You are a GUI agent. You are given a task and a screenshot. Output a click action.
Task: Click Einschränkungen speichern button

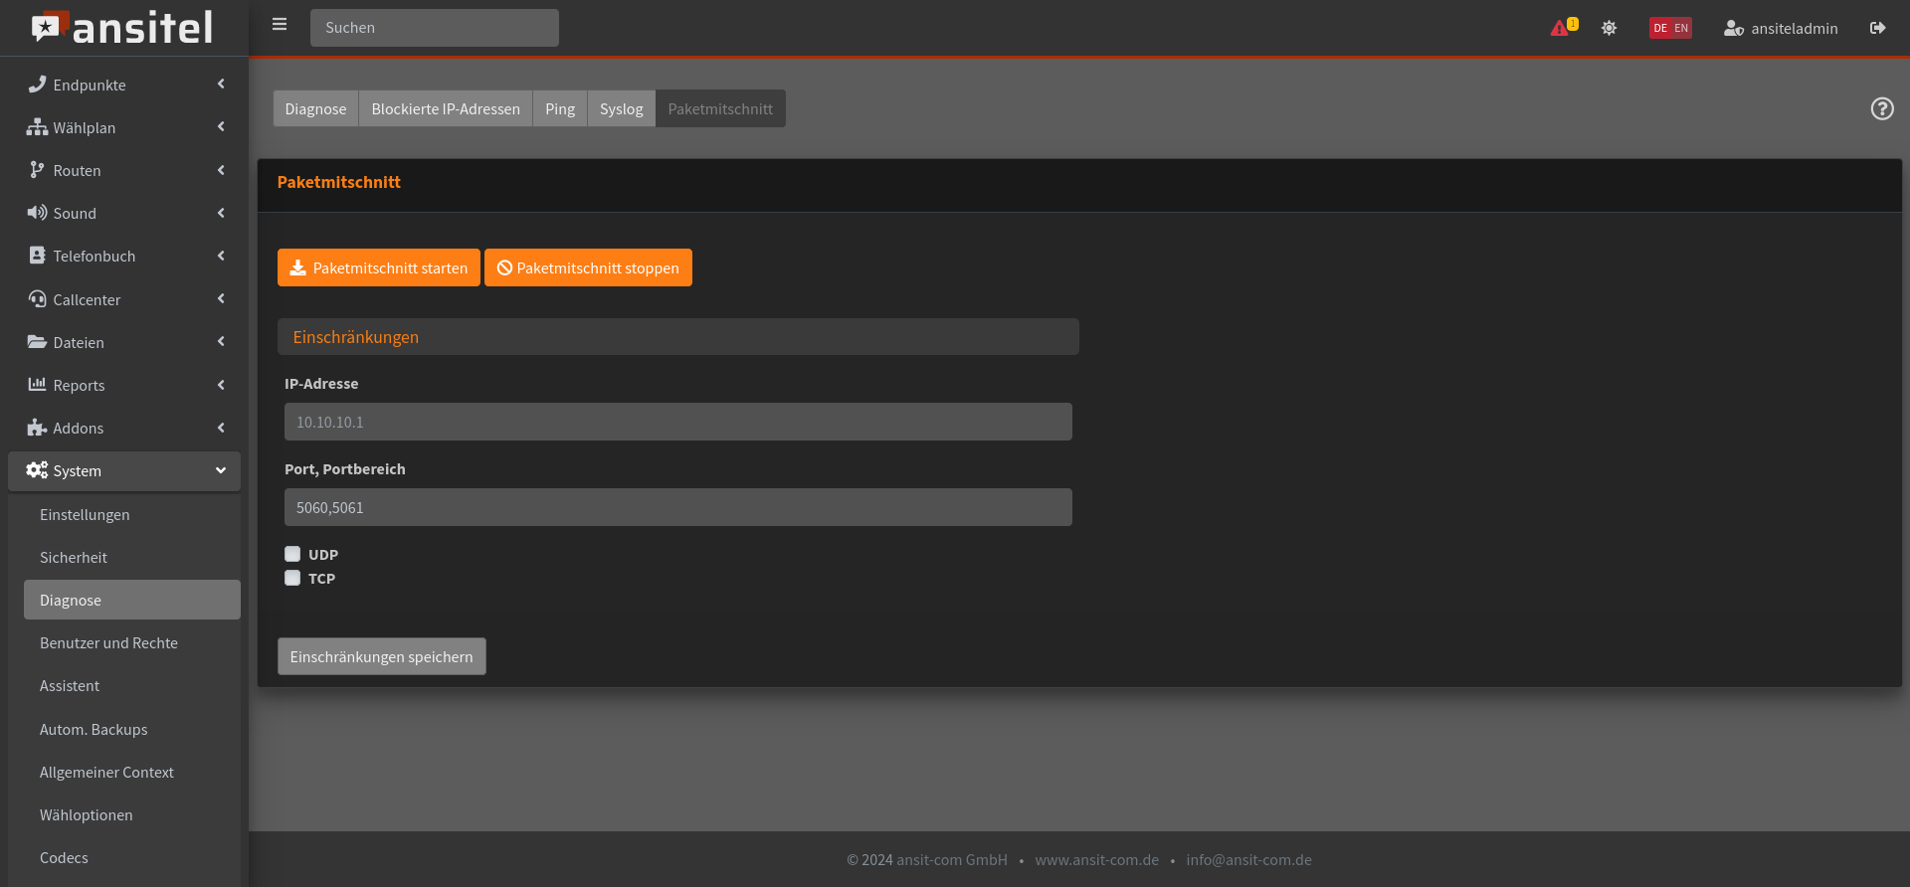381,656
